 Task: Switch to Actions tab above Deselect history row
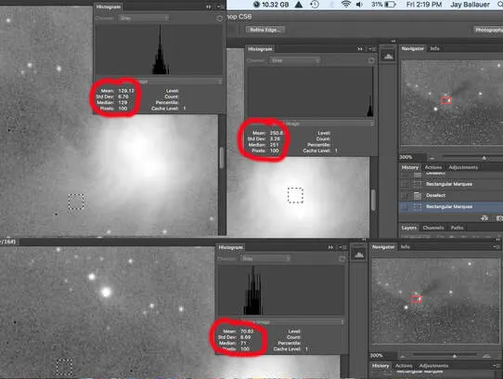pyautogui.click(x=433, y=167)
